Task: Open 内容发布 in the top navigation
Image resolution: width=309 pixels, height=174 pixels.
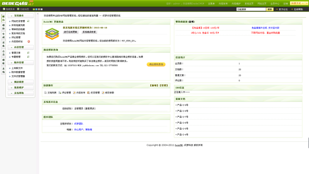Action: pos(223,3)
